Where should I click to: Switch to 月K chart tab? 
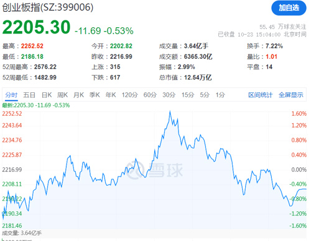tap(78, 95)
